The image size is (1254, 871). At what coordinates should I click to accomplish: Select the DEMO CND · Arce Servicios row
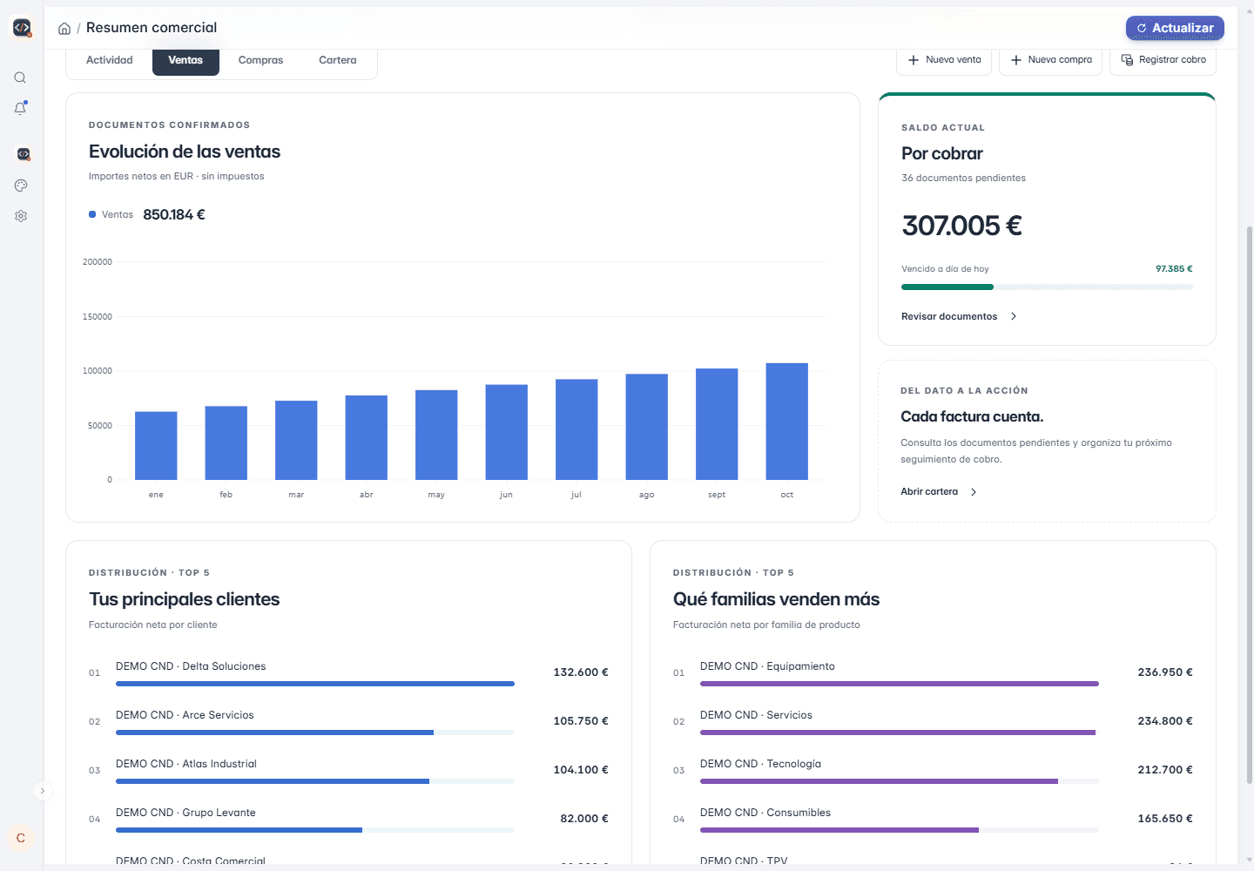click(x=348, y=721)
